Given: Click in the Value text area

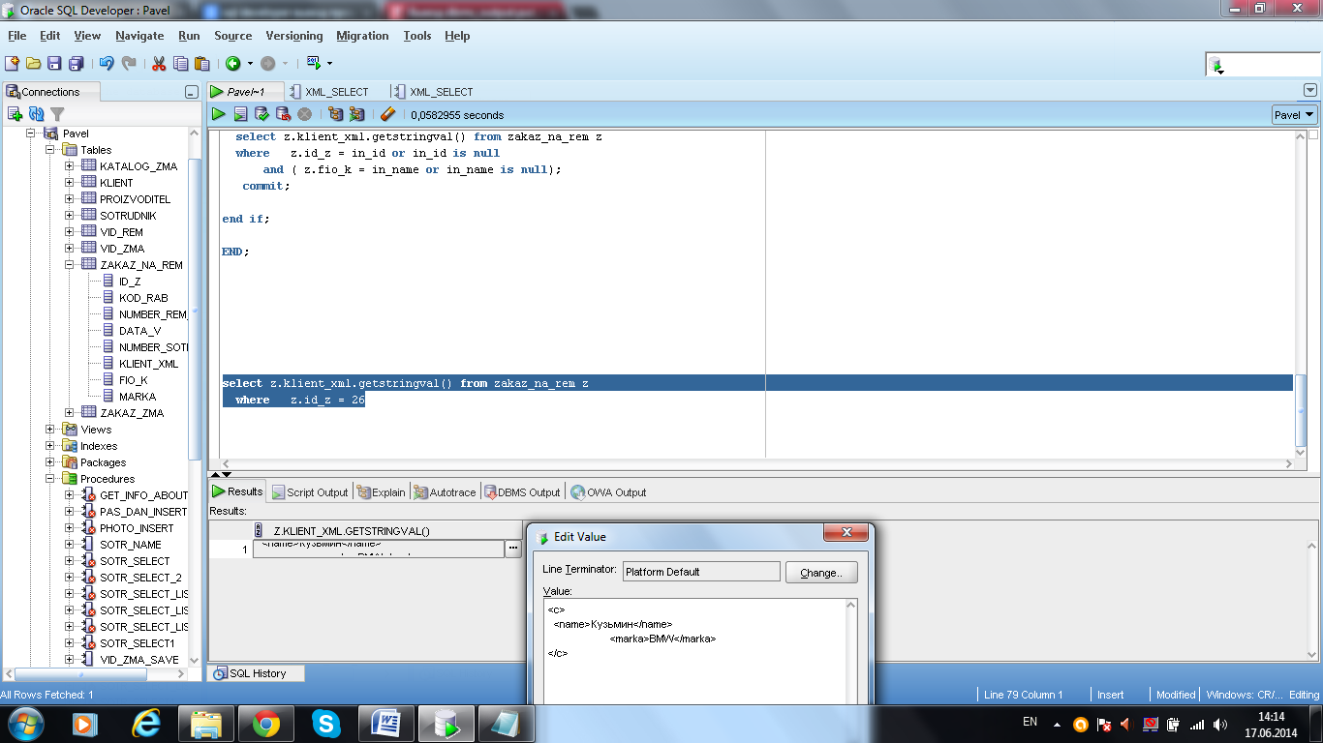Looking at the screenshot, I should pyautogui.click(x=695, y=650).
